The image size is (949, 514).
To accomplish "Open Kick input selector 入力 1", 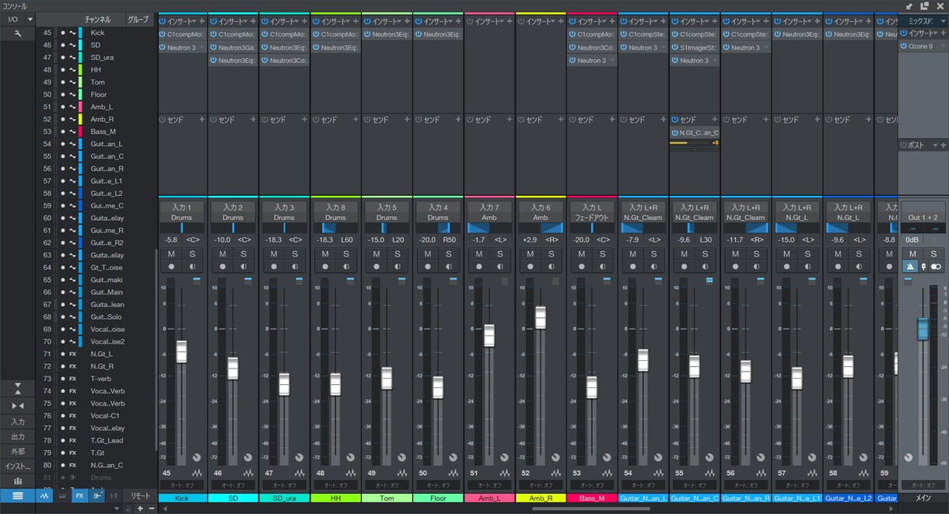I will (181, 208).
